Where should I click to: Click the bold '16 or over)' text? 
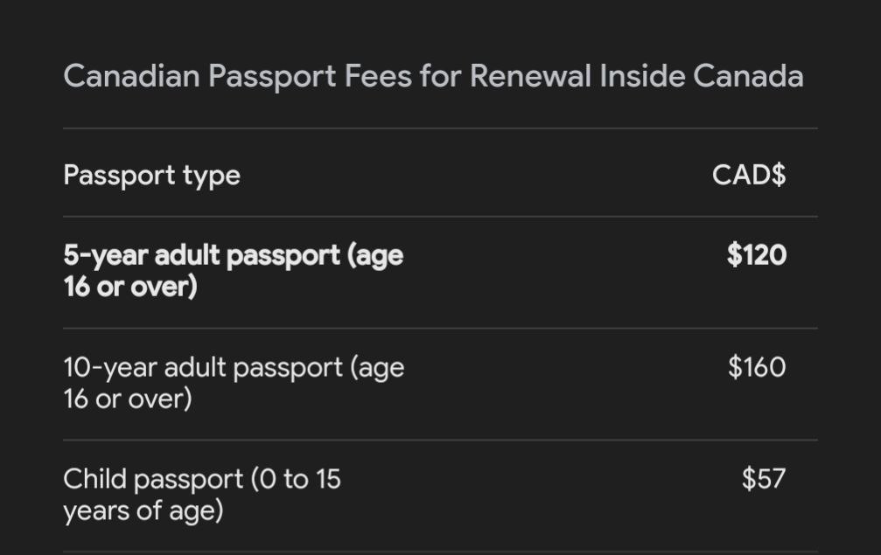point(130,287)
